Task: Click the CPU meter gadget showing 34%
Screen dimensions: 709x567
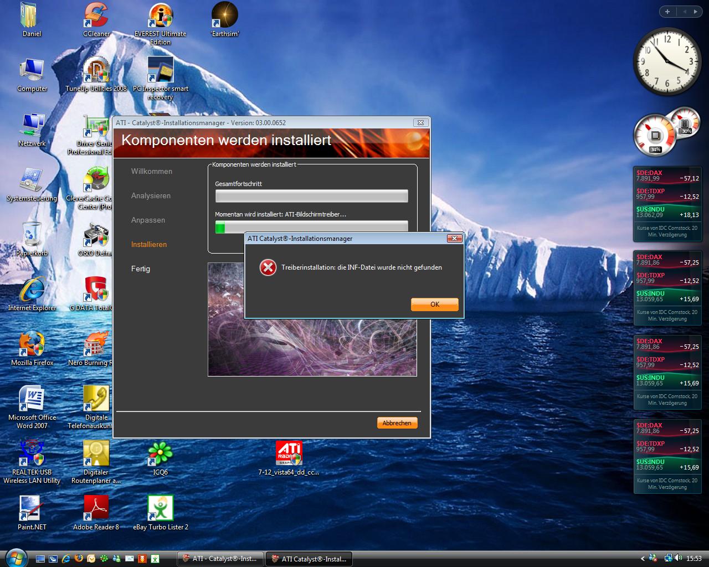Action: [655, 135]
